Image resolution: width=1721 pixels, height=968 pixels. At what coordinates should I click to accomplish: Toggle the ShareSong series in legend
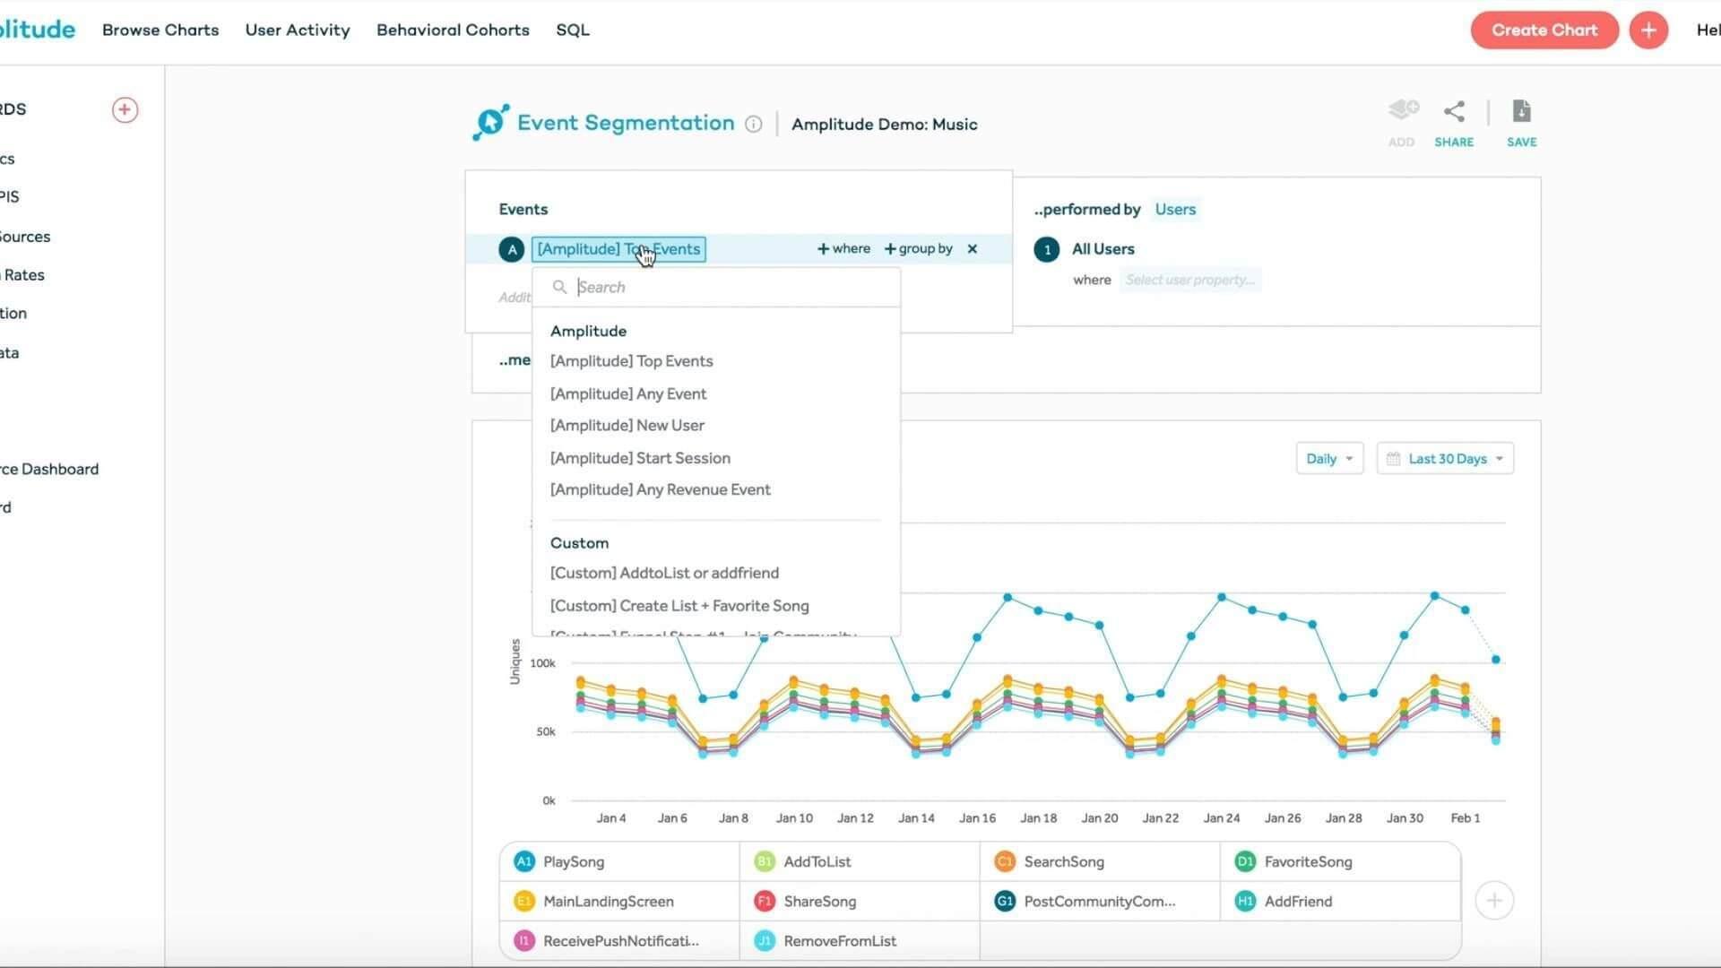[860, 901]
